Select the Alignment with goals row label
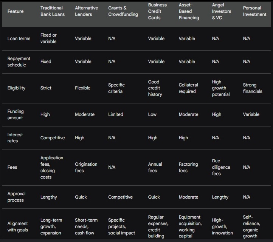 [18, 227]
